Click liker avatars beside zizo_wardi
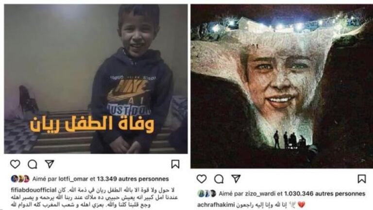 click(207, 193)
